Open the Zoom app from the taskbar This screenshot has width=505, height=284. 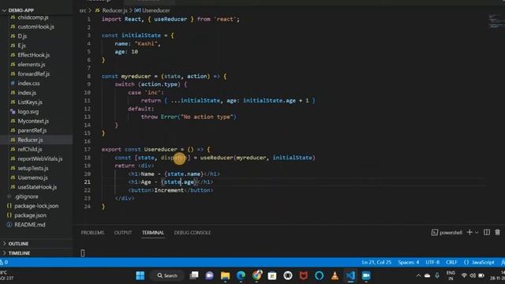click(366, 275)
